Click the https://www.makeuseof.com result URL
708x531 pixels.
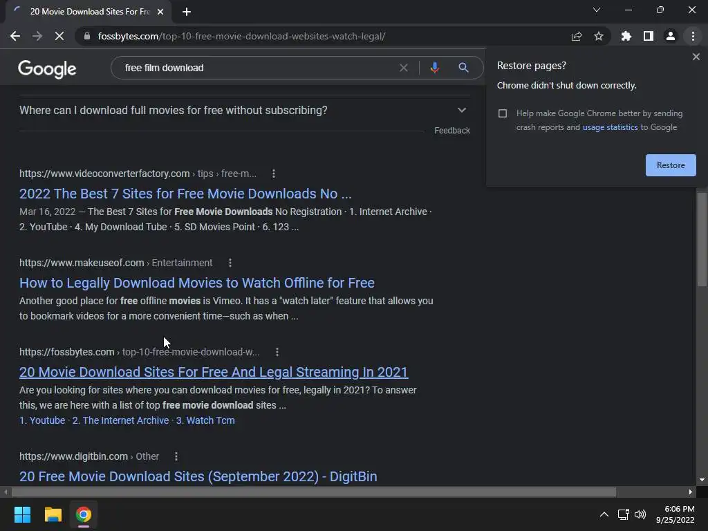pos(82,263)
